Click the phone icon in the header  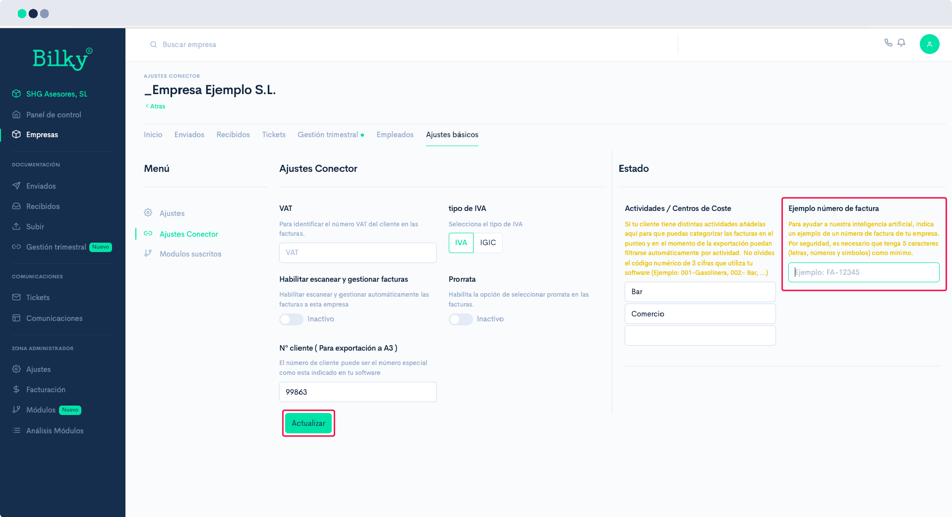point(888,43)
